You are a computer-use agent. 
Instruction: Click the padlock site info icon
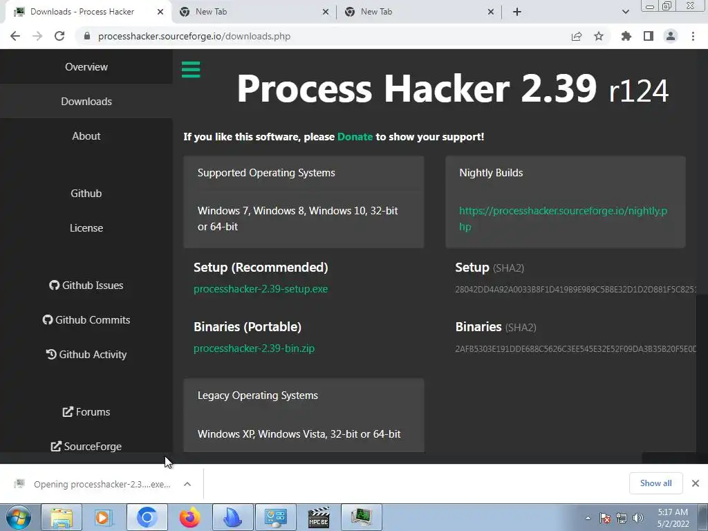point(87,36)
